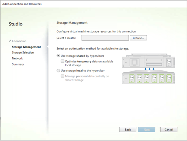Tick 'Manage personal data centrally' checkbox

click(62, 76)
